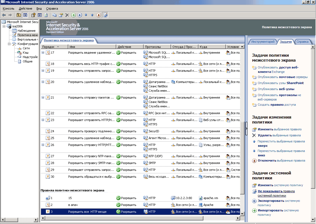
Task: Click the Move rule up toolbar arrow
Action: [x=92, y=15]
